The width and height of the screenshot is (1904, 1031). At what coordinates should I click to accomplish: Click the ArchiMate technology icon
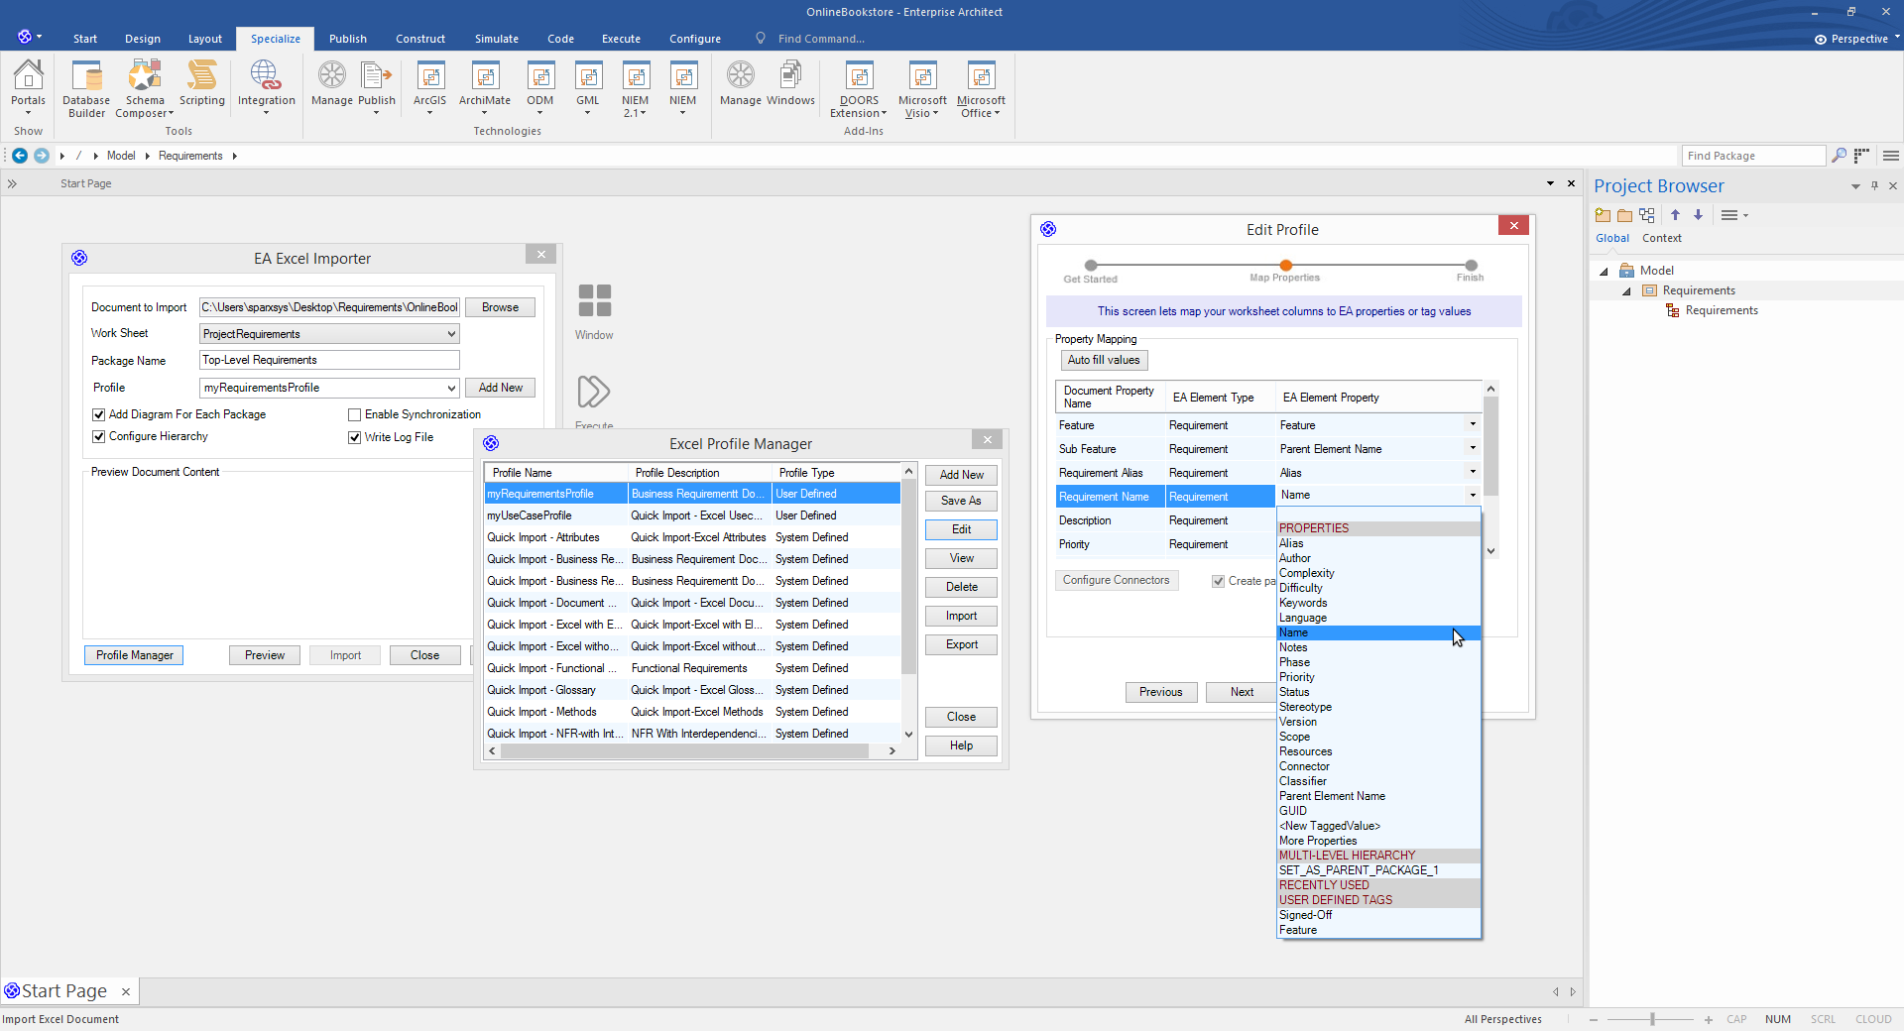click(x=485, y=87)
